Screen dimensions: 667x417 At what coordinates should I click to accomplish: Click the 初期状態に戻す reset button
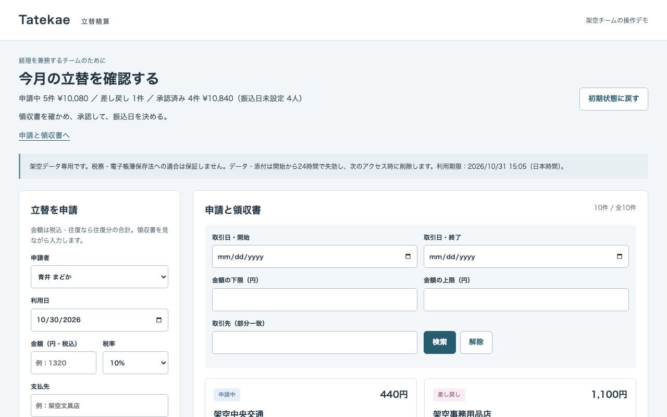tap(614, 99)
